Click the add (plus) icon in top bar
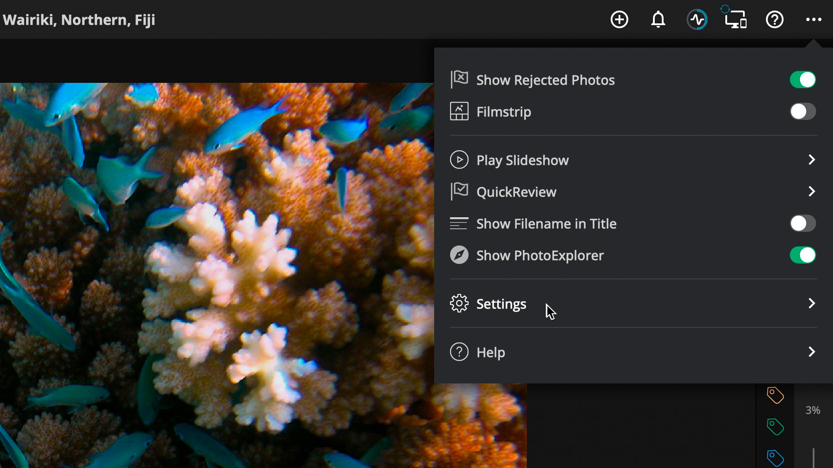The image size is (833, 468). (619, 19)
